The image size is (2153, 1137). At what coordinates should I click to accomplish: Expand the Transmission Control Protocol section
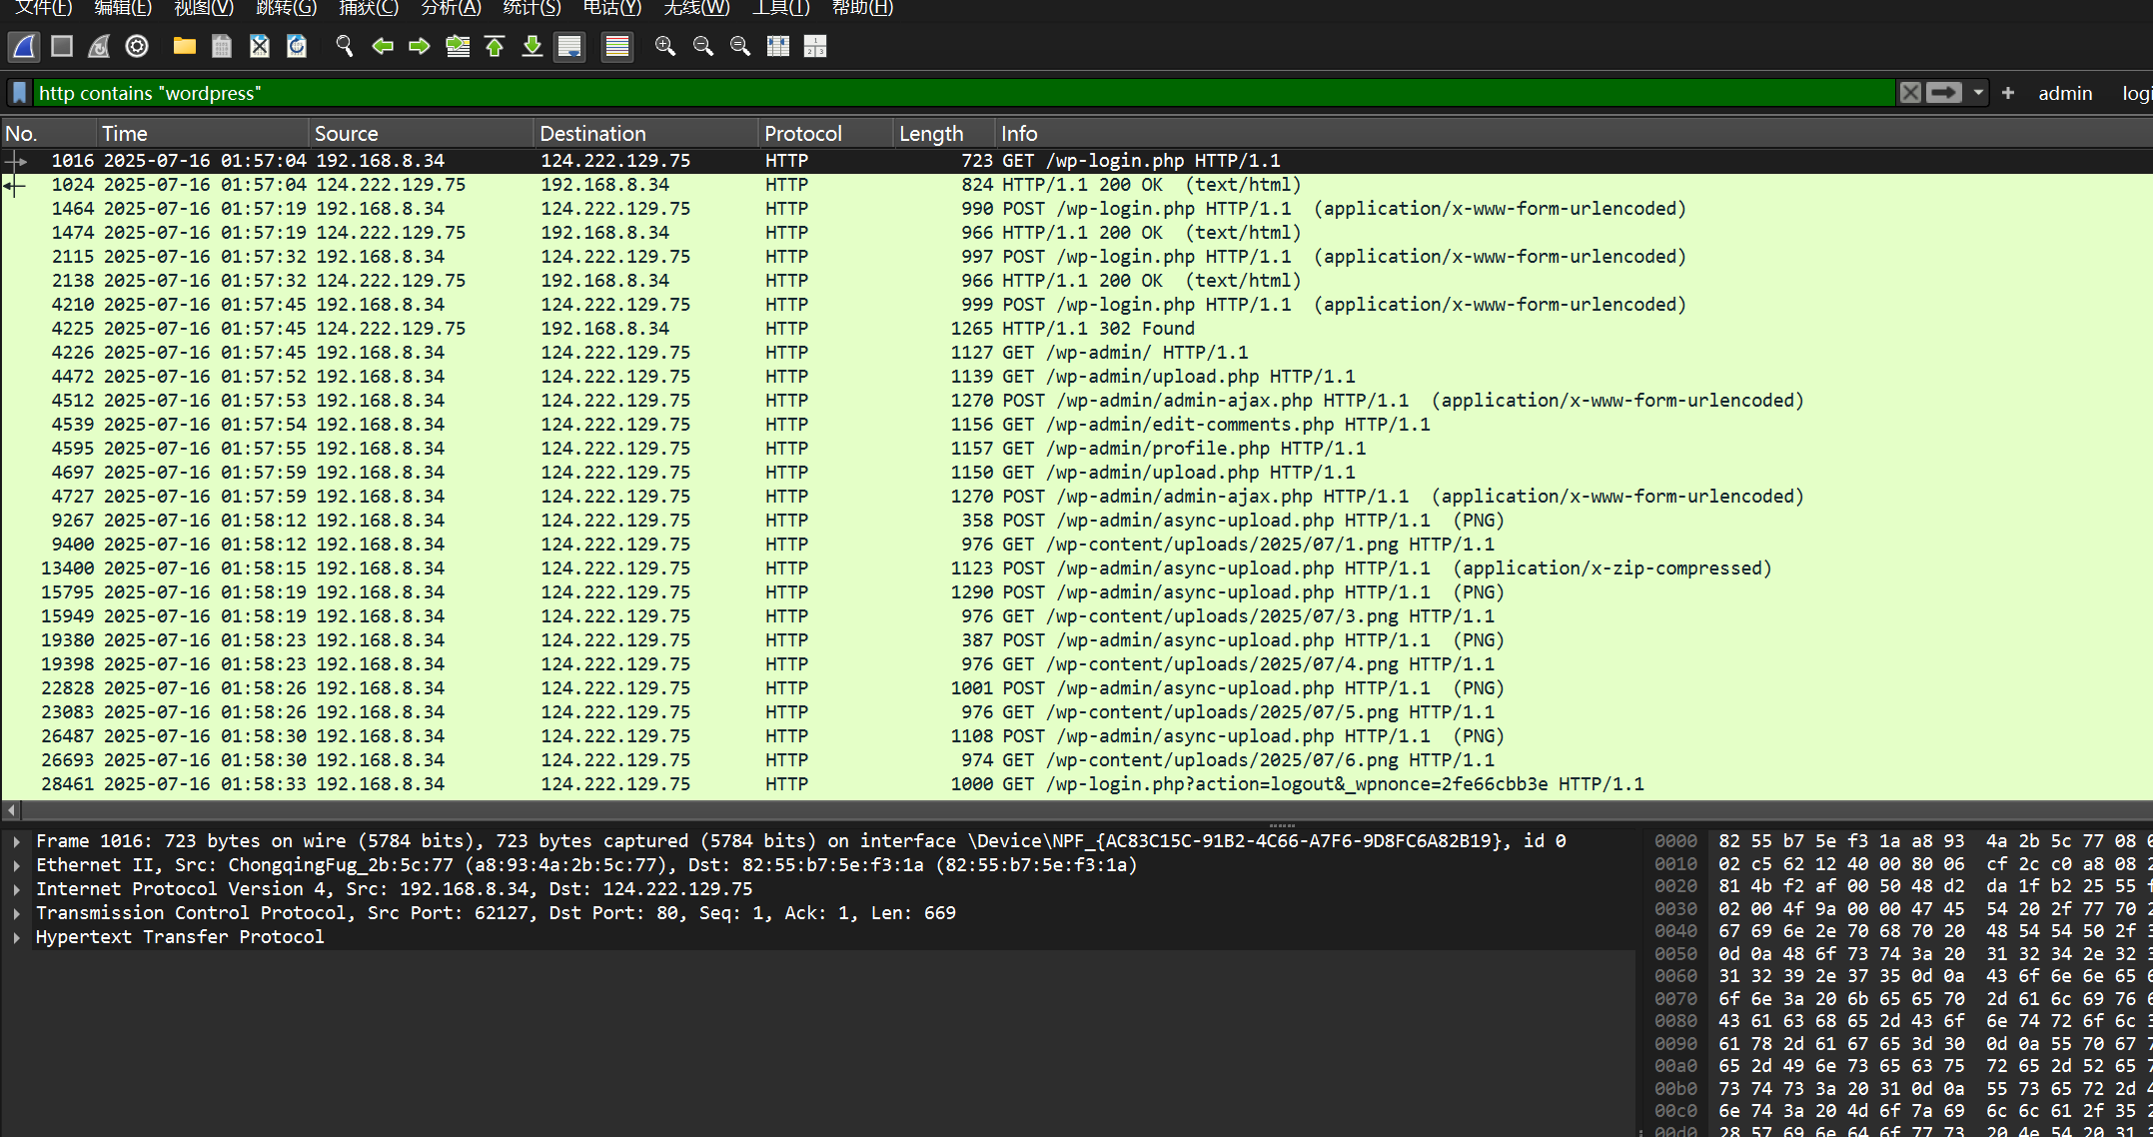click(16, 913)
